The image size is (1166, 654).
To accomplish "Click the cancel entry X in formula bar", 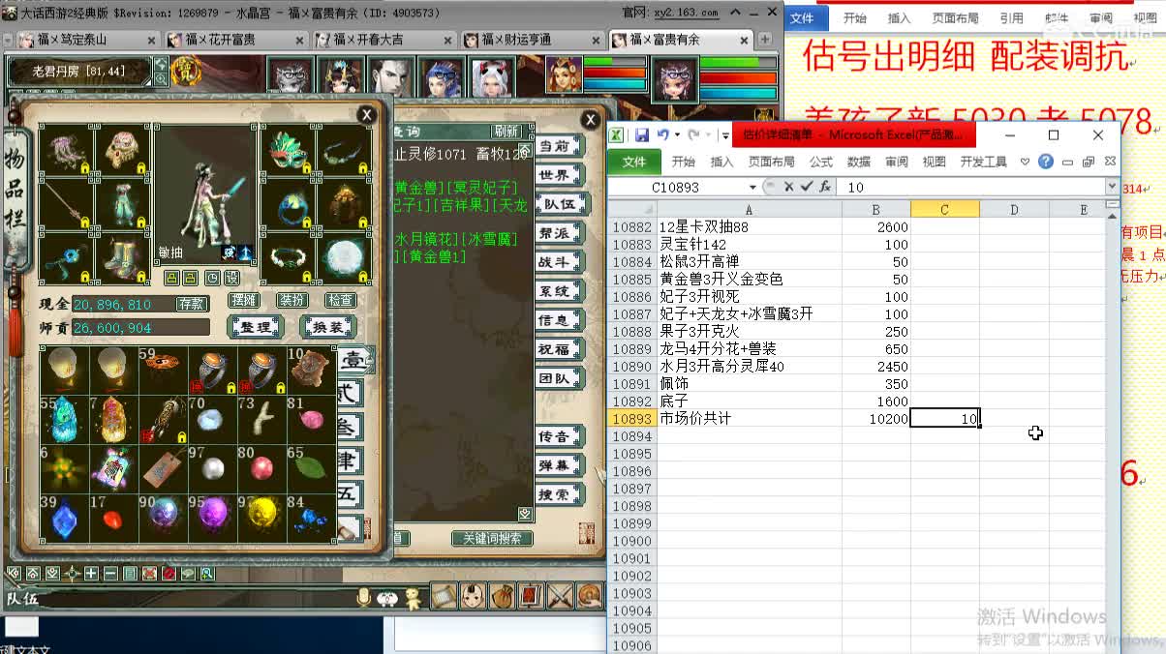I will (x=789, y=187).
